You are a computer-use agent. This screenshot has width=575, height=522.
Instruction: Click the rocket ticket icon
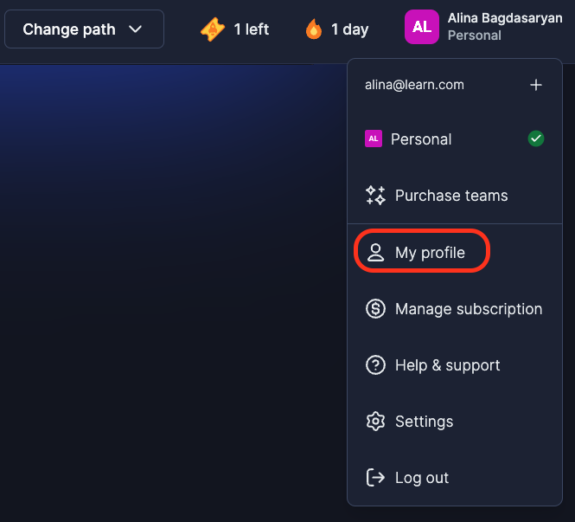coord(213,29)
